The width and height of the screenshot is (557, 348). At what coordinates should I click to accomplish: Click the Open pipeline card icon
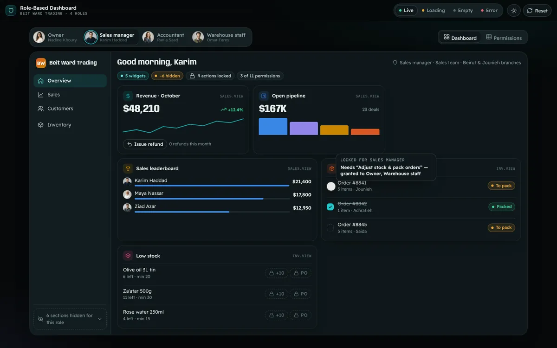coord(264,96)
